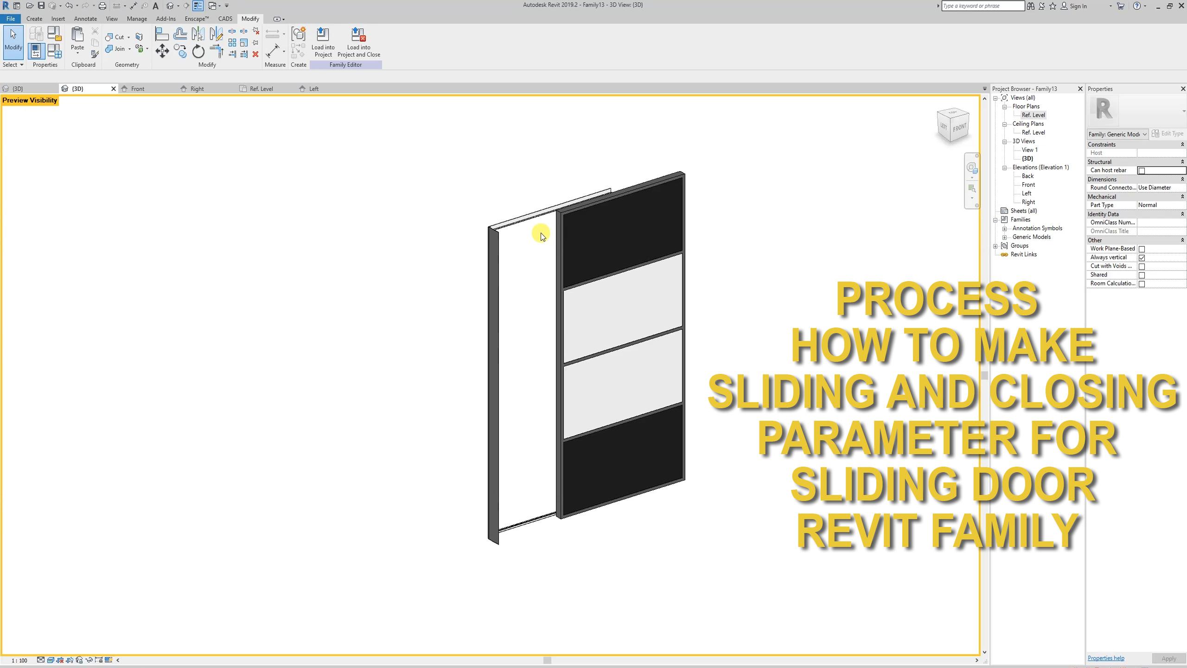Switch to the Create ribbon tab
This screenshot has height=668, width=1187.
click(x=34, y=19)
